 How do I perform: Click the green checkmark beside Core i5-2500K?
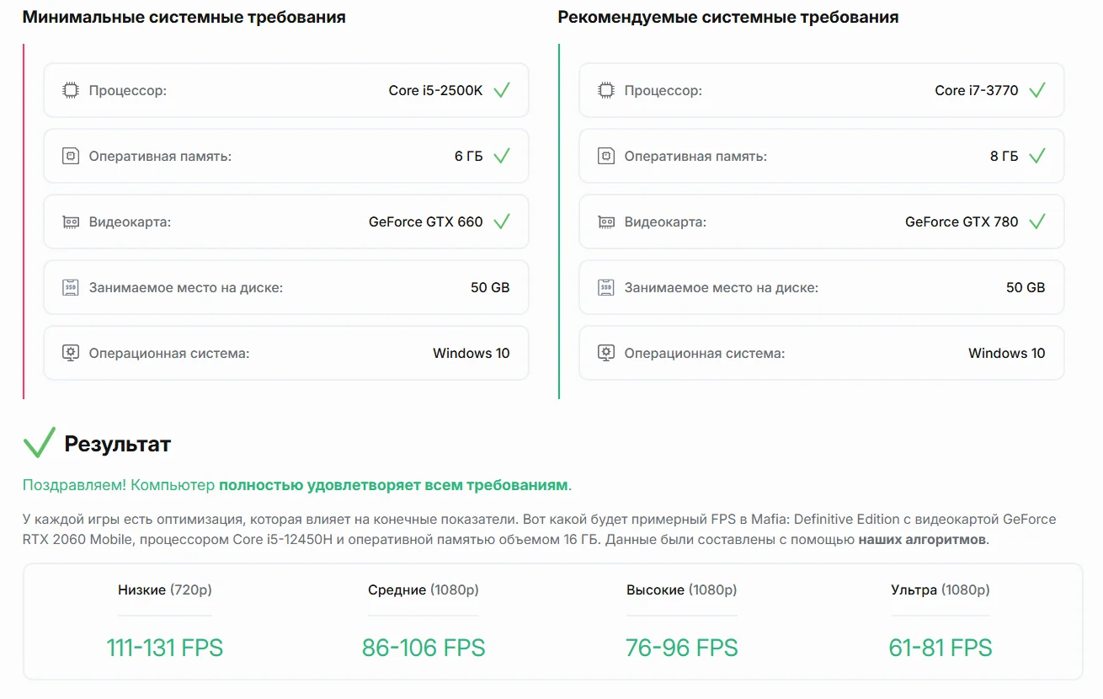point(502,90)
